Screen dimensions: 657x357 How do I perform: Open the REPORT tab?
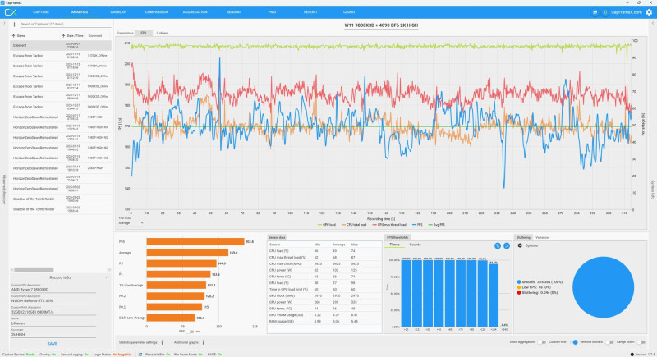click(310, 12)
